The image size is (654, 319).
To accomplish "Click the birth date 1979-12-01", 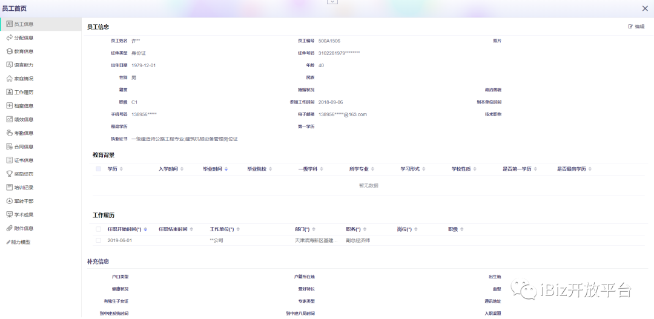I will (x=144, y=65).
